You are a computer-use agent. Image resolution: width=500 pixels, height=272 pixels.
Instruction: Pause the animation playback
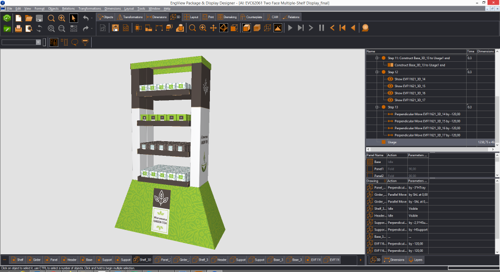click(x=321, y=28)
